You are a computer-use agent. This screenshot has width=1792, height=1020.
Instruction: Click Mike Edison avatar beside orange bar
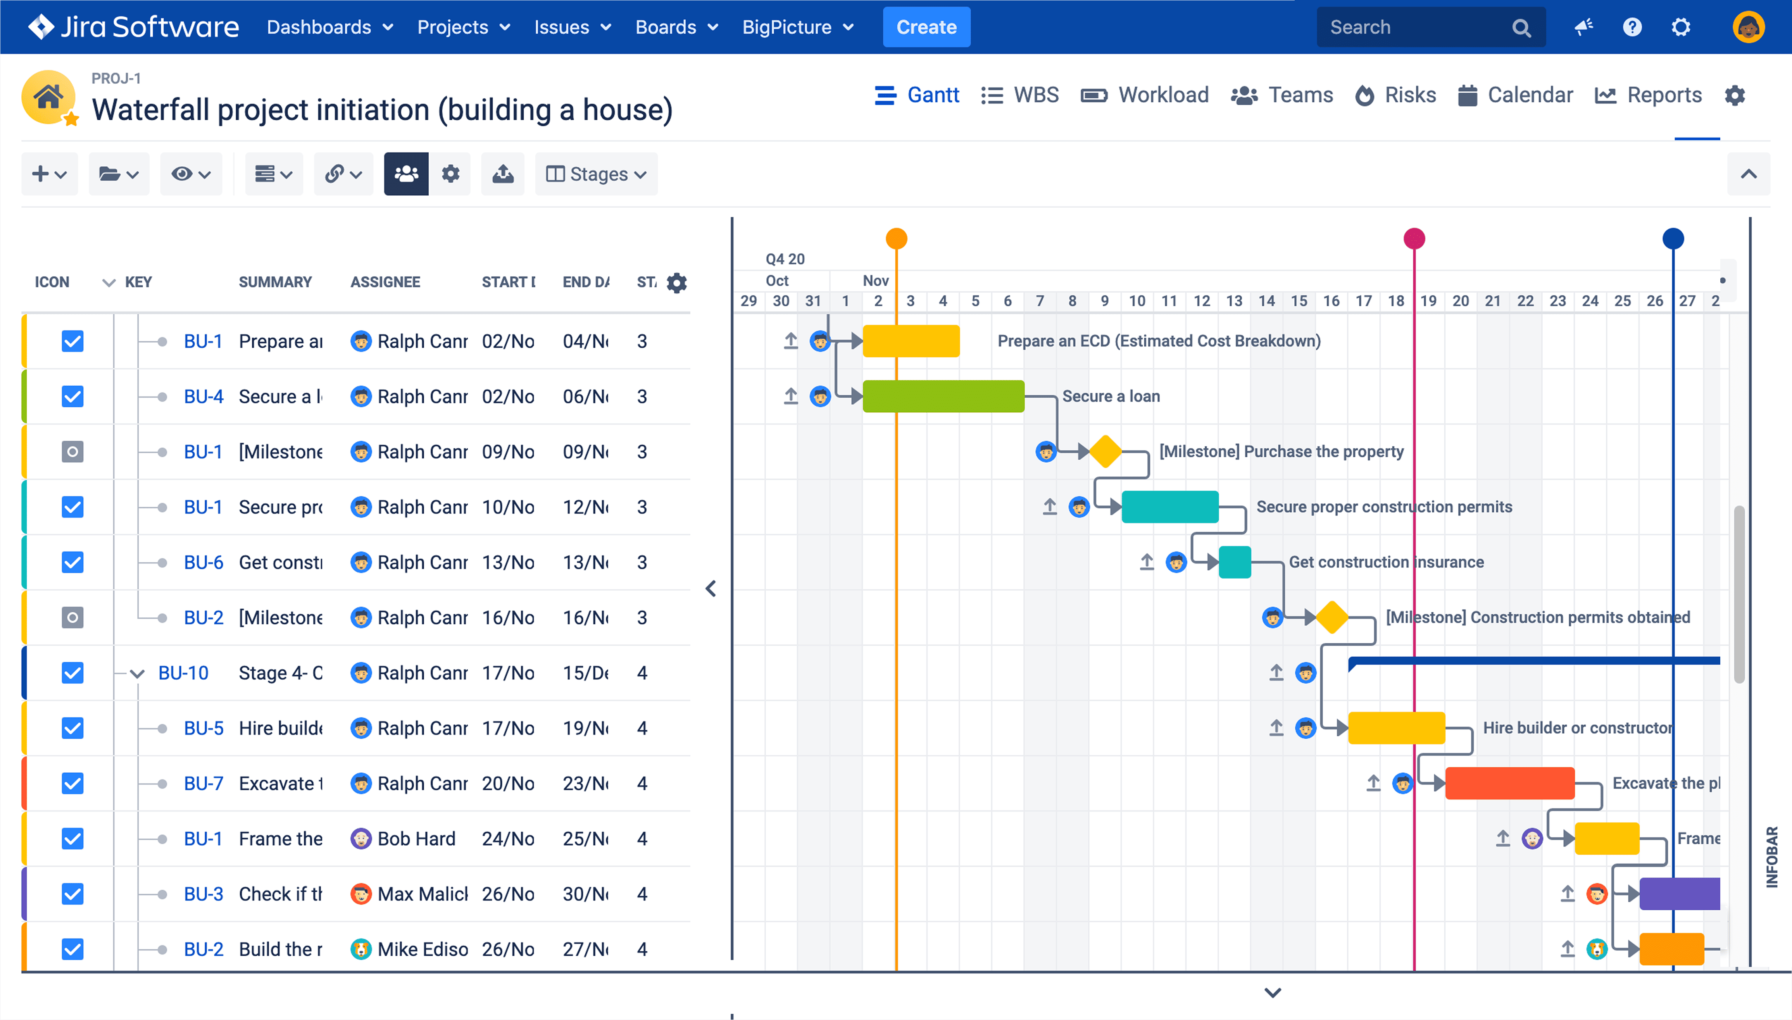(1597, 949)
